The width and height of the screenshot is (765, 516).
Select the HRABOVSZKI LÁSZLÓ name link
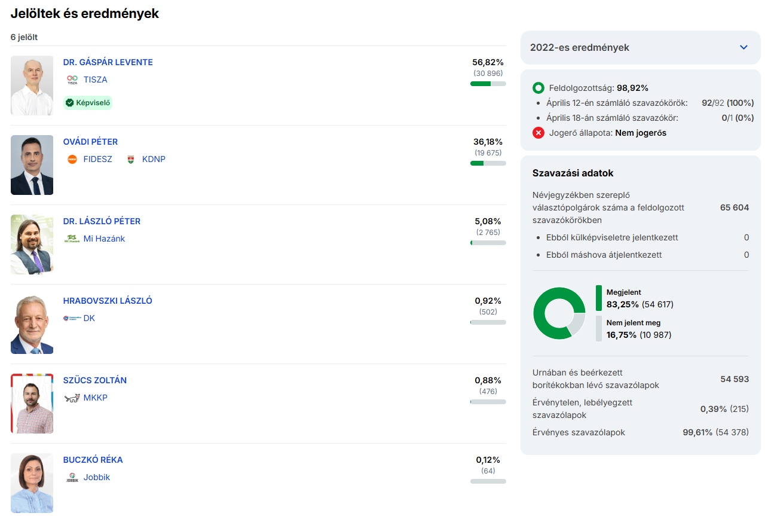pos(108,301)
